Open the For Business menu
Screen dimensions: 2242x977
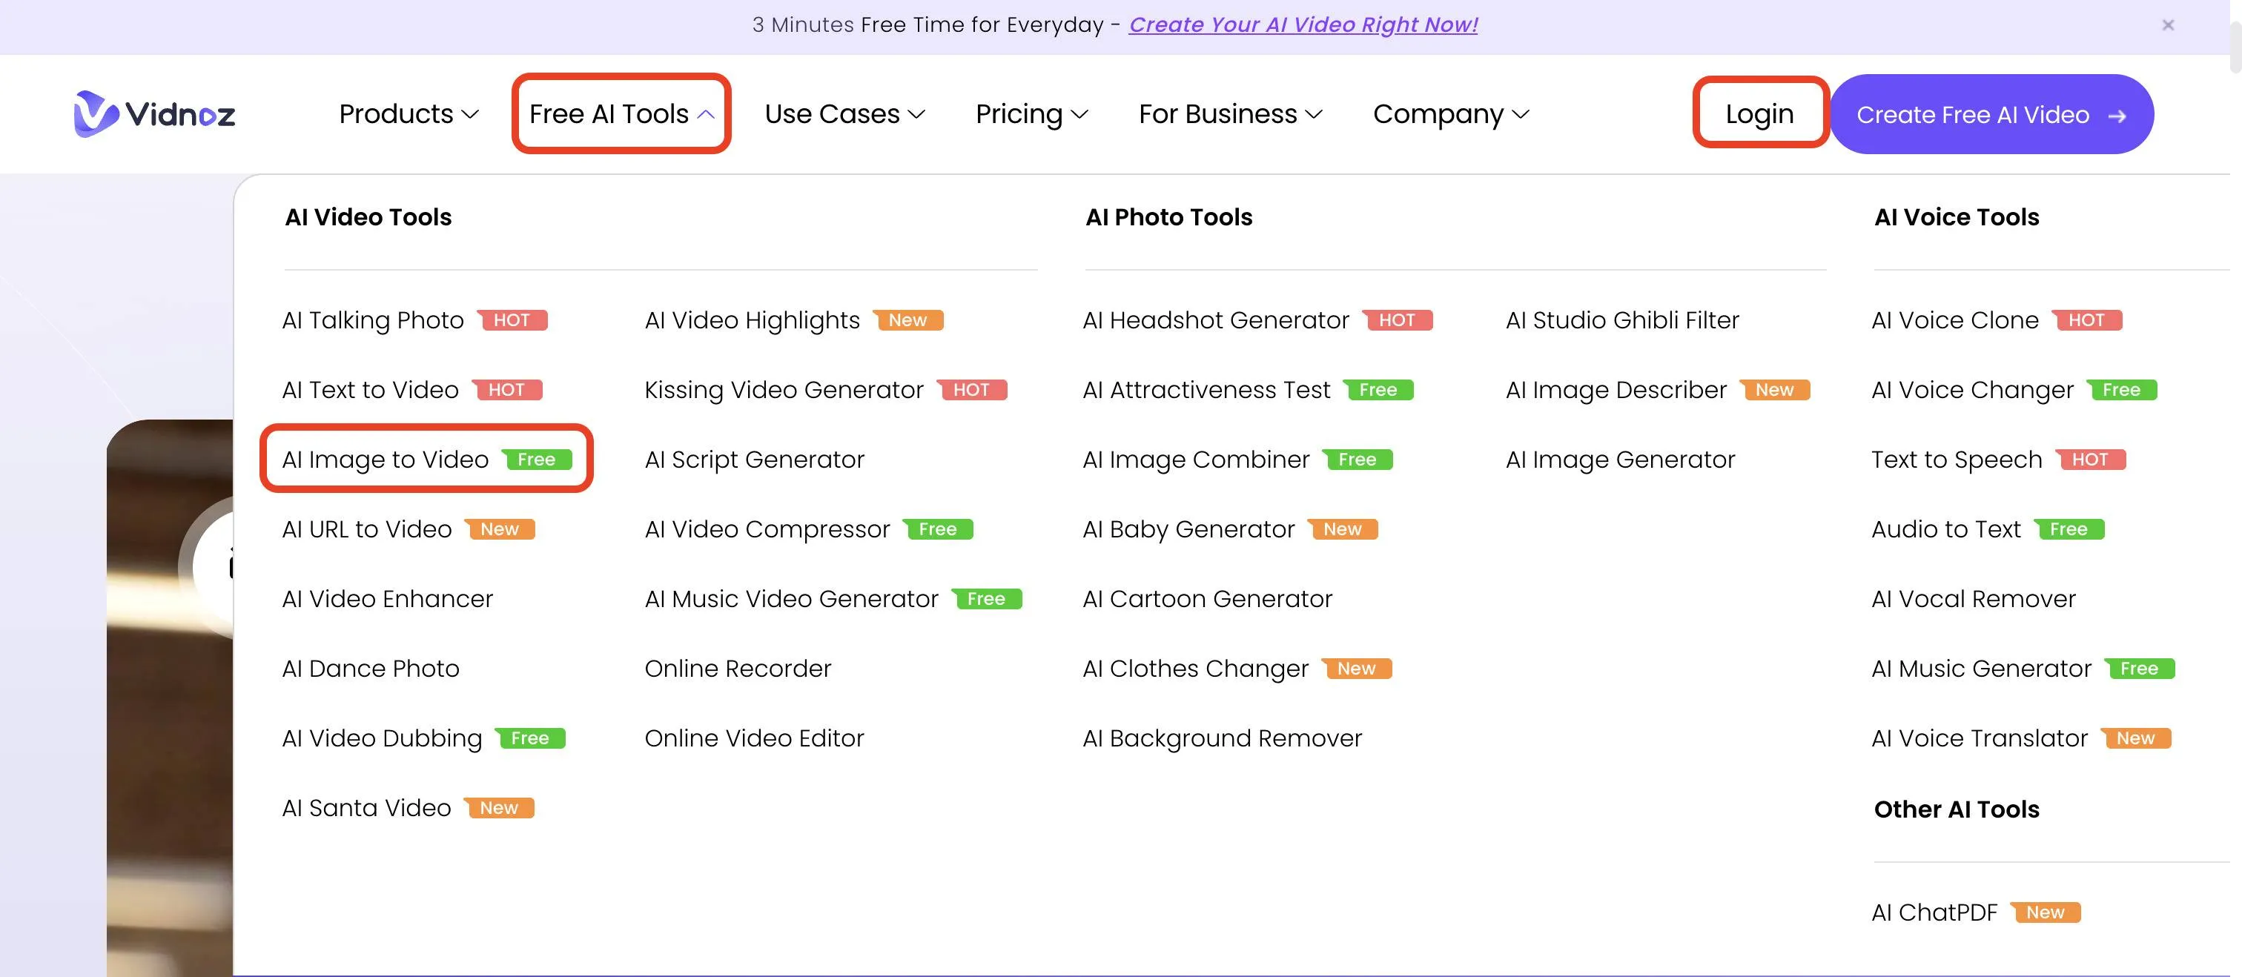tap(1230, 114)
